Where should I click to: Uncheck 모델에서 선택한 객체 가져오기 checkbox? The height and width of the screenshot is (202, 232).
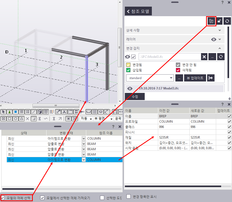[42, 198]
